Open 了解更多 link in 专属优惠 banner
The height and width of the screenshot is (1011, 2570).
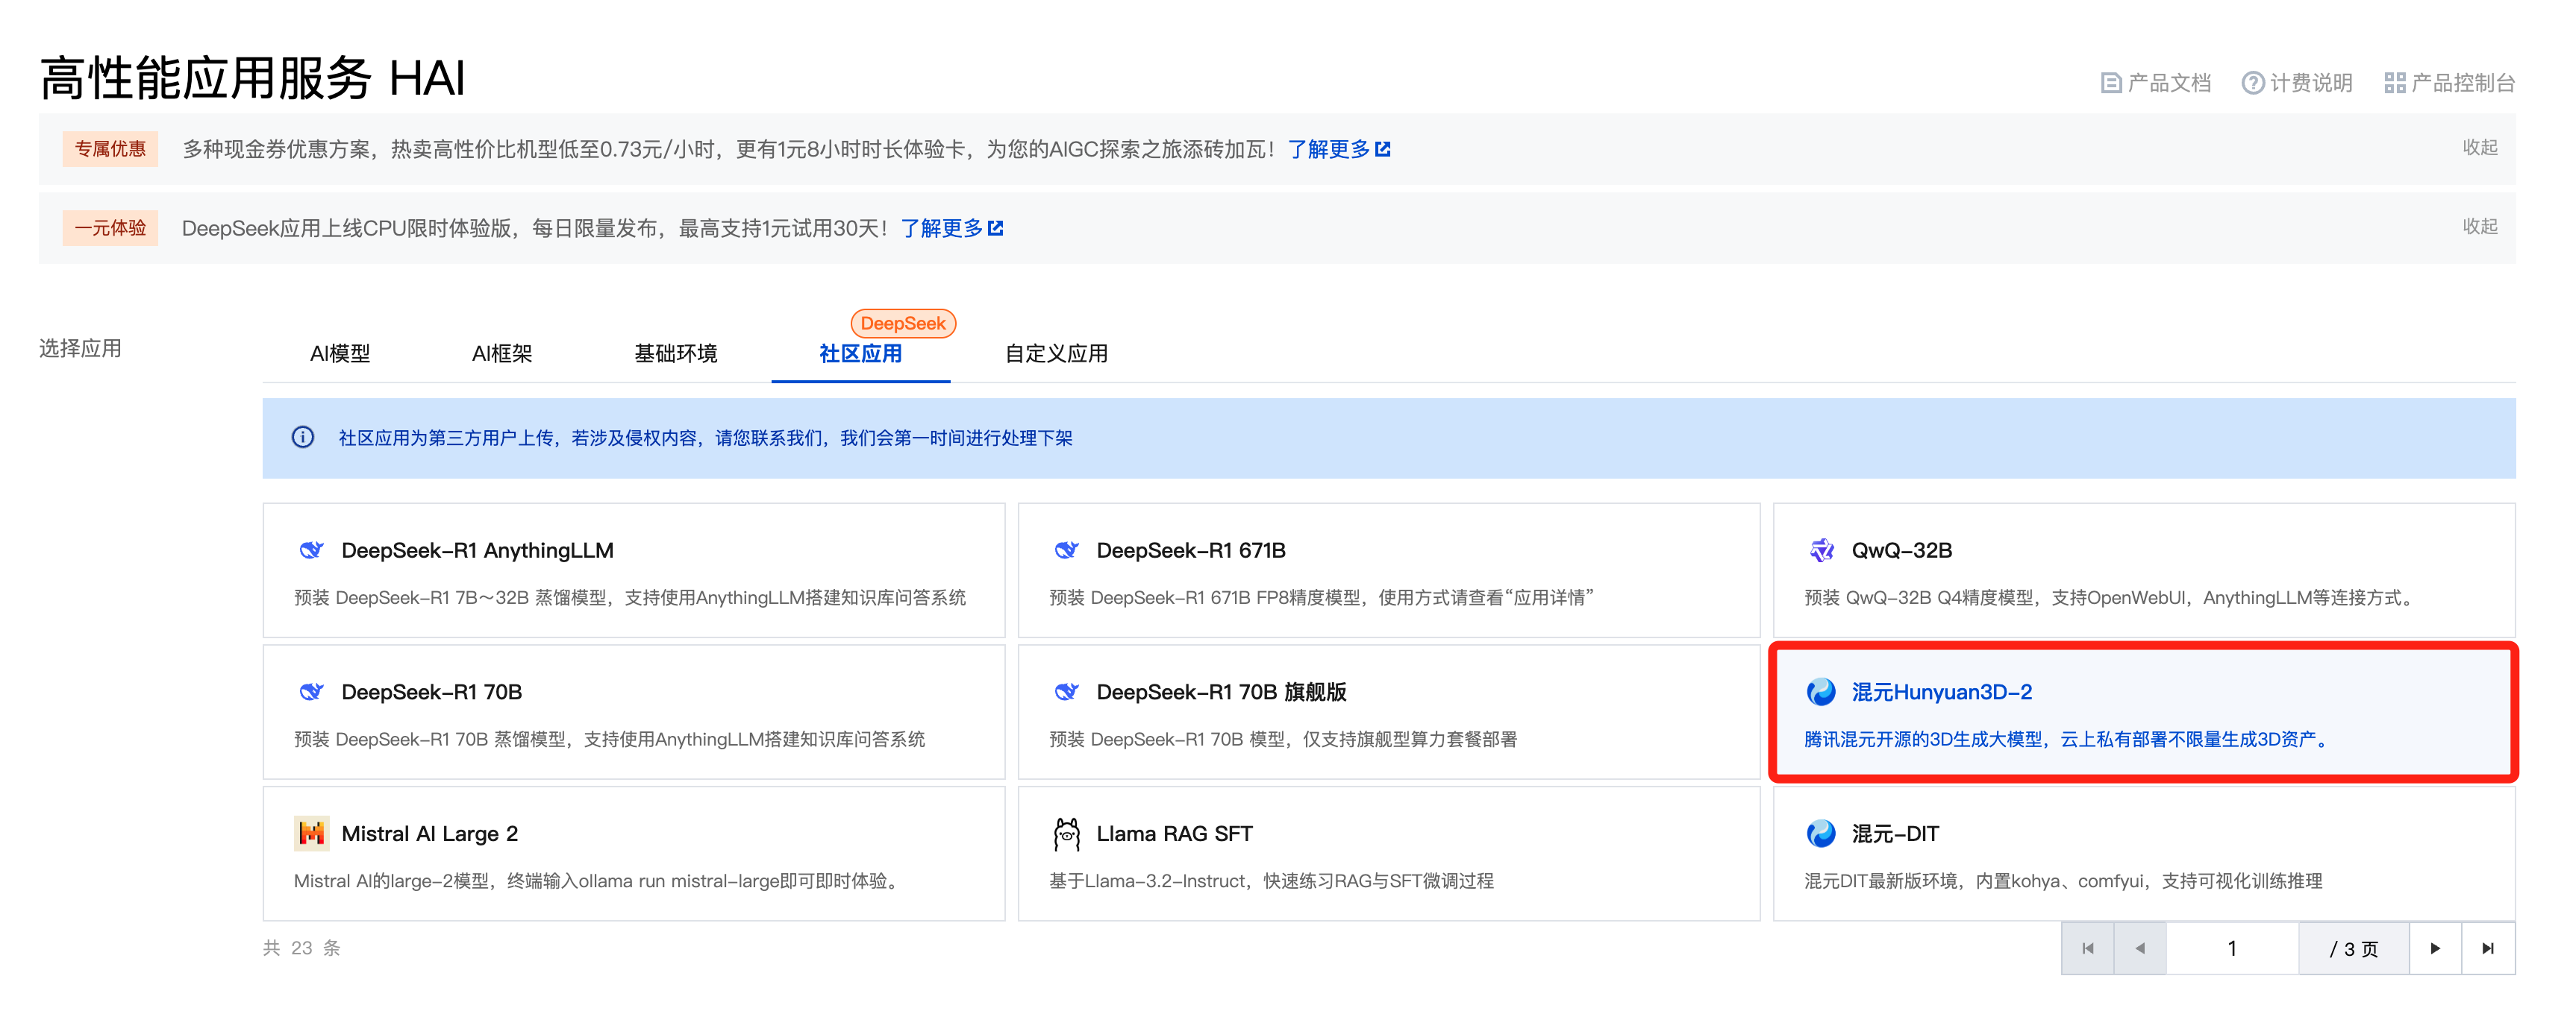click(x=1329, y=148)
